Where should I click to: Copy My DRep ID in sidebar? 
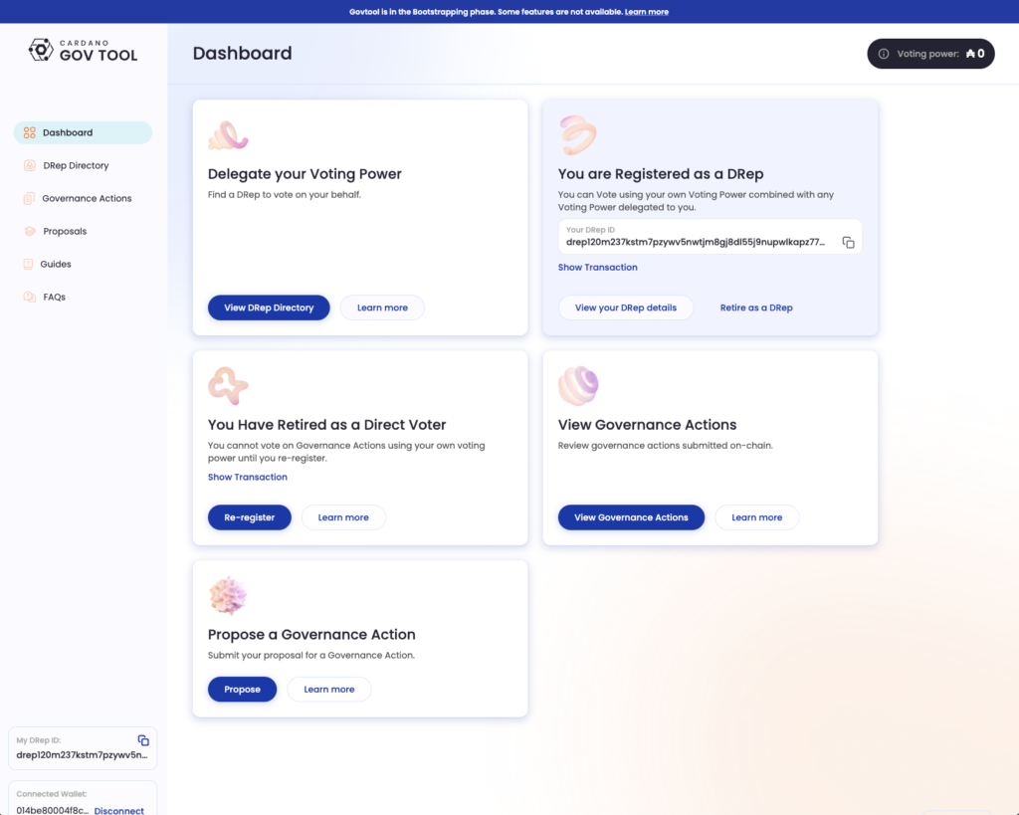pyautogui.click(x=143, y=740)
